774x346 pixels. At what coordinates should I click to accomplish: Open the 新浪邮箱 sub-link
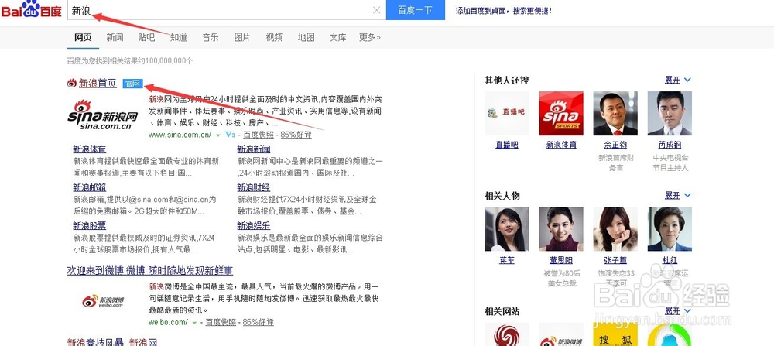pyautogui.click(x=89, y=187)
